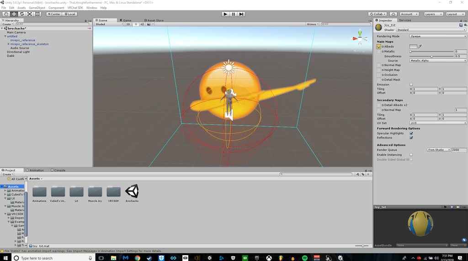Expand the mrepic_reference_skeleton item

coord(9,44)
